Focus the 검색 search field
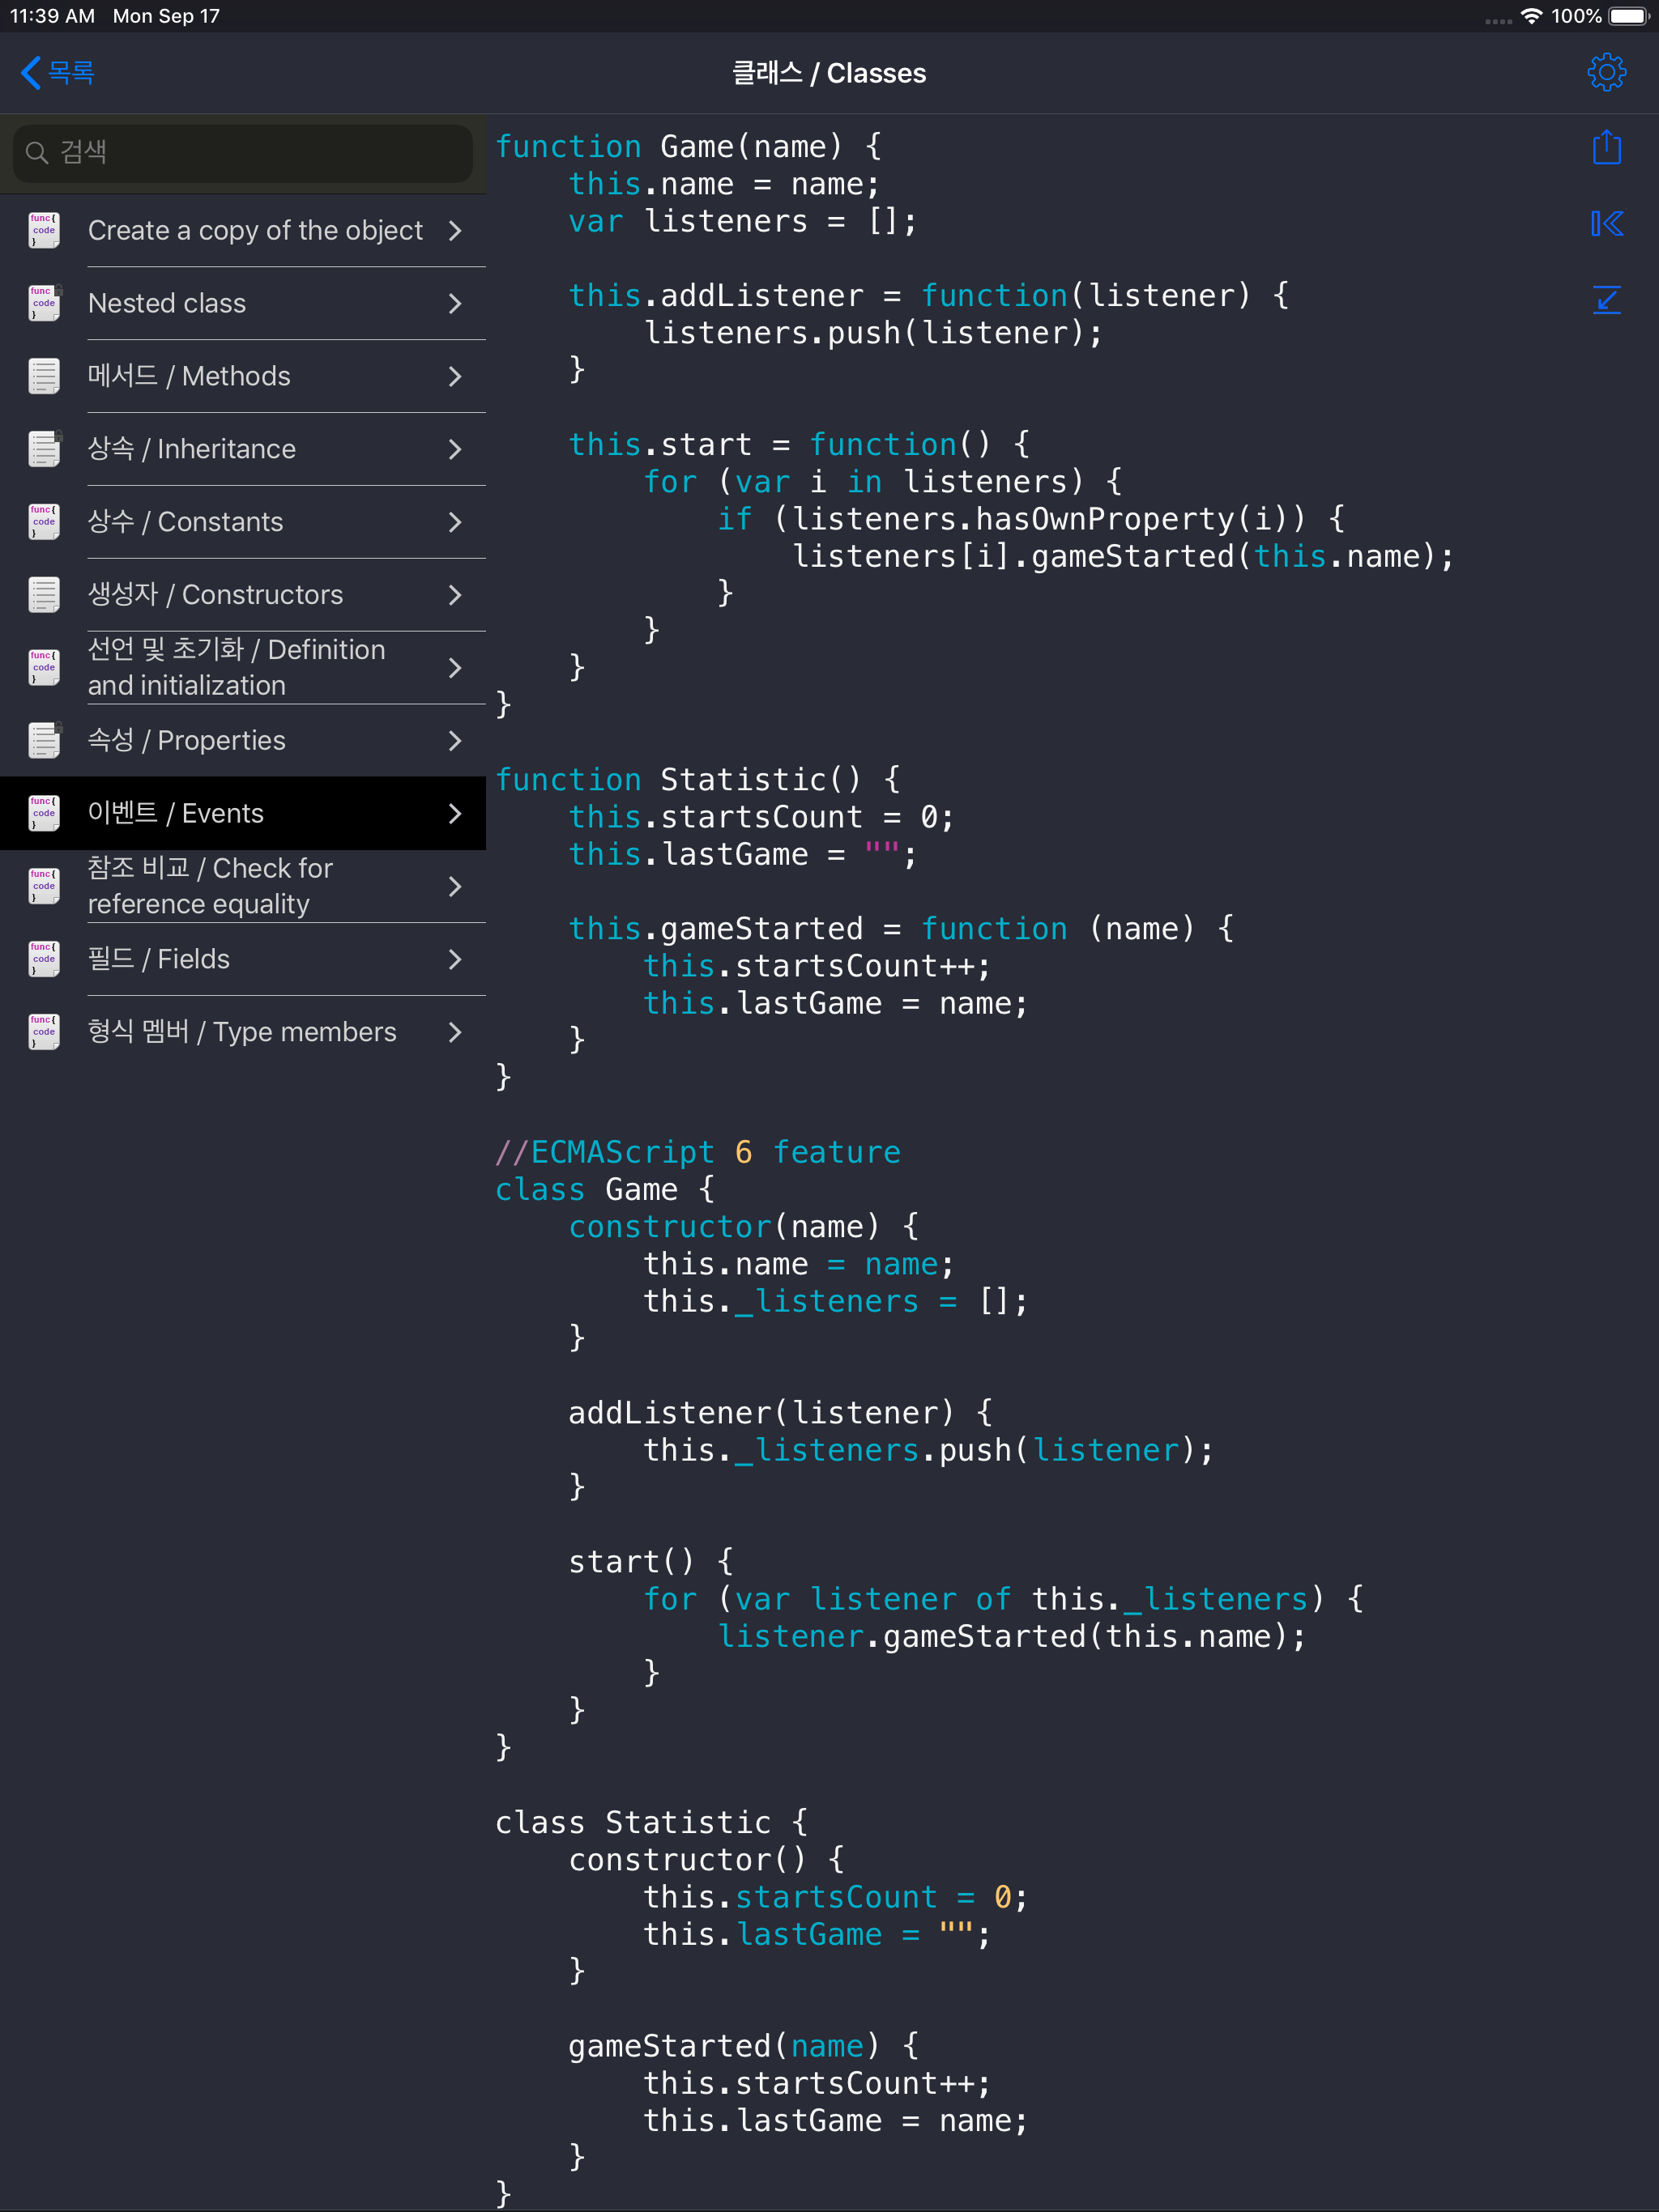 tap(243, 152)
